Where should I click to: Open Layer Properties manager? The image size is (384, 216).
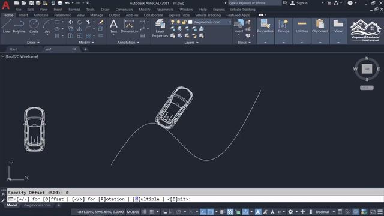coord(160,28)
